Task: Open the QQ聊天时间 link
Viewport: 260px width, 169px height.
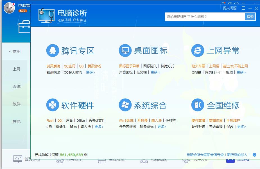Action: [73, 72]
